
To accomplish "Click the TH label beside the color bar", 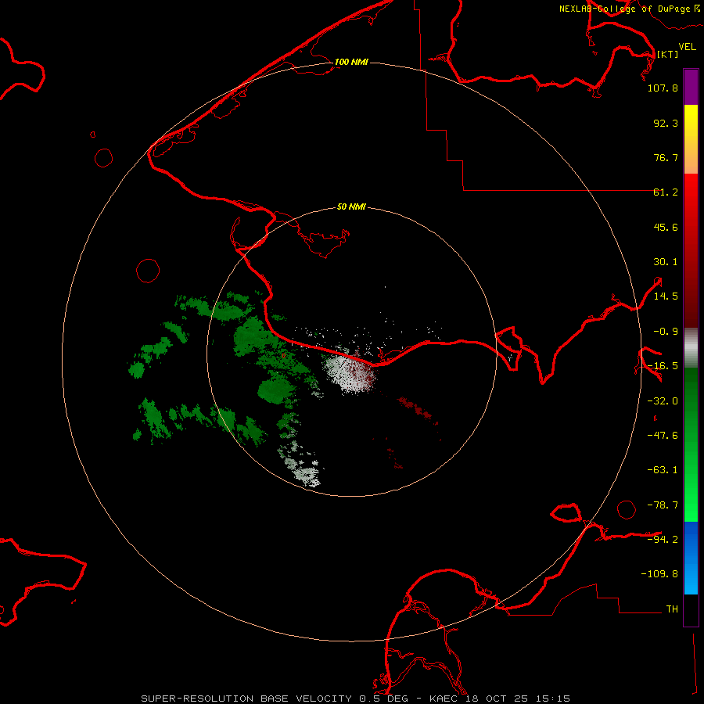I will [x=672, y=609].
